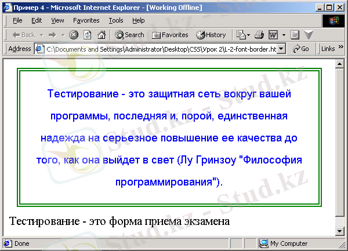Click the text 'Тестирование - это форма приема экзамена'
Viewport: 348px width, 251px height.
119,221
